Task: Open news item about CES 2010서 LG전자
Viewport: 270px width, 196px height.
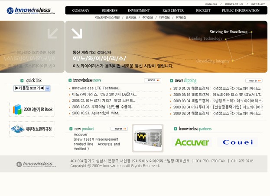Action: pos(105,94)
